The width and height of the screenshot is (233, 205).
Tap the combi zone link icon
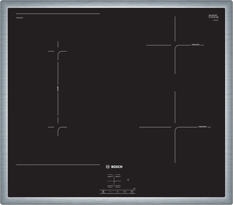pyautogui.click(x=103, y=192)
